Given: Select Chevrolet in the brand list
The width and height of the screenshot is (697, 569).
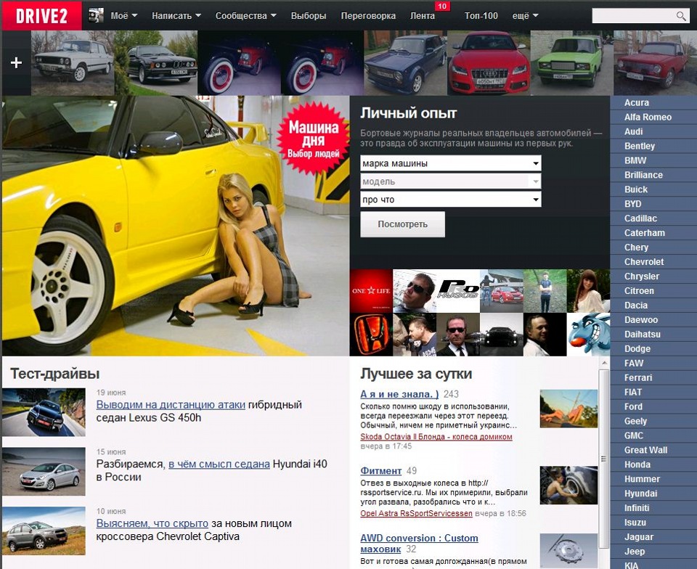Looking at the screenshot, I should coord(644,261).
